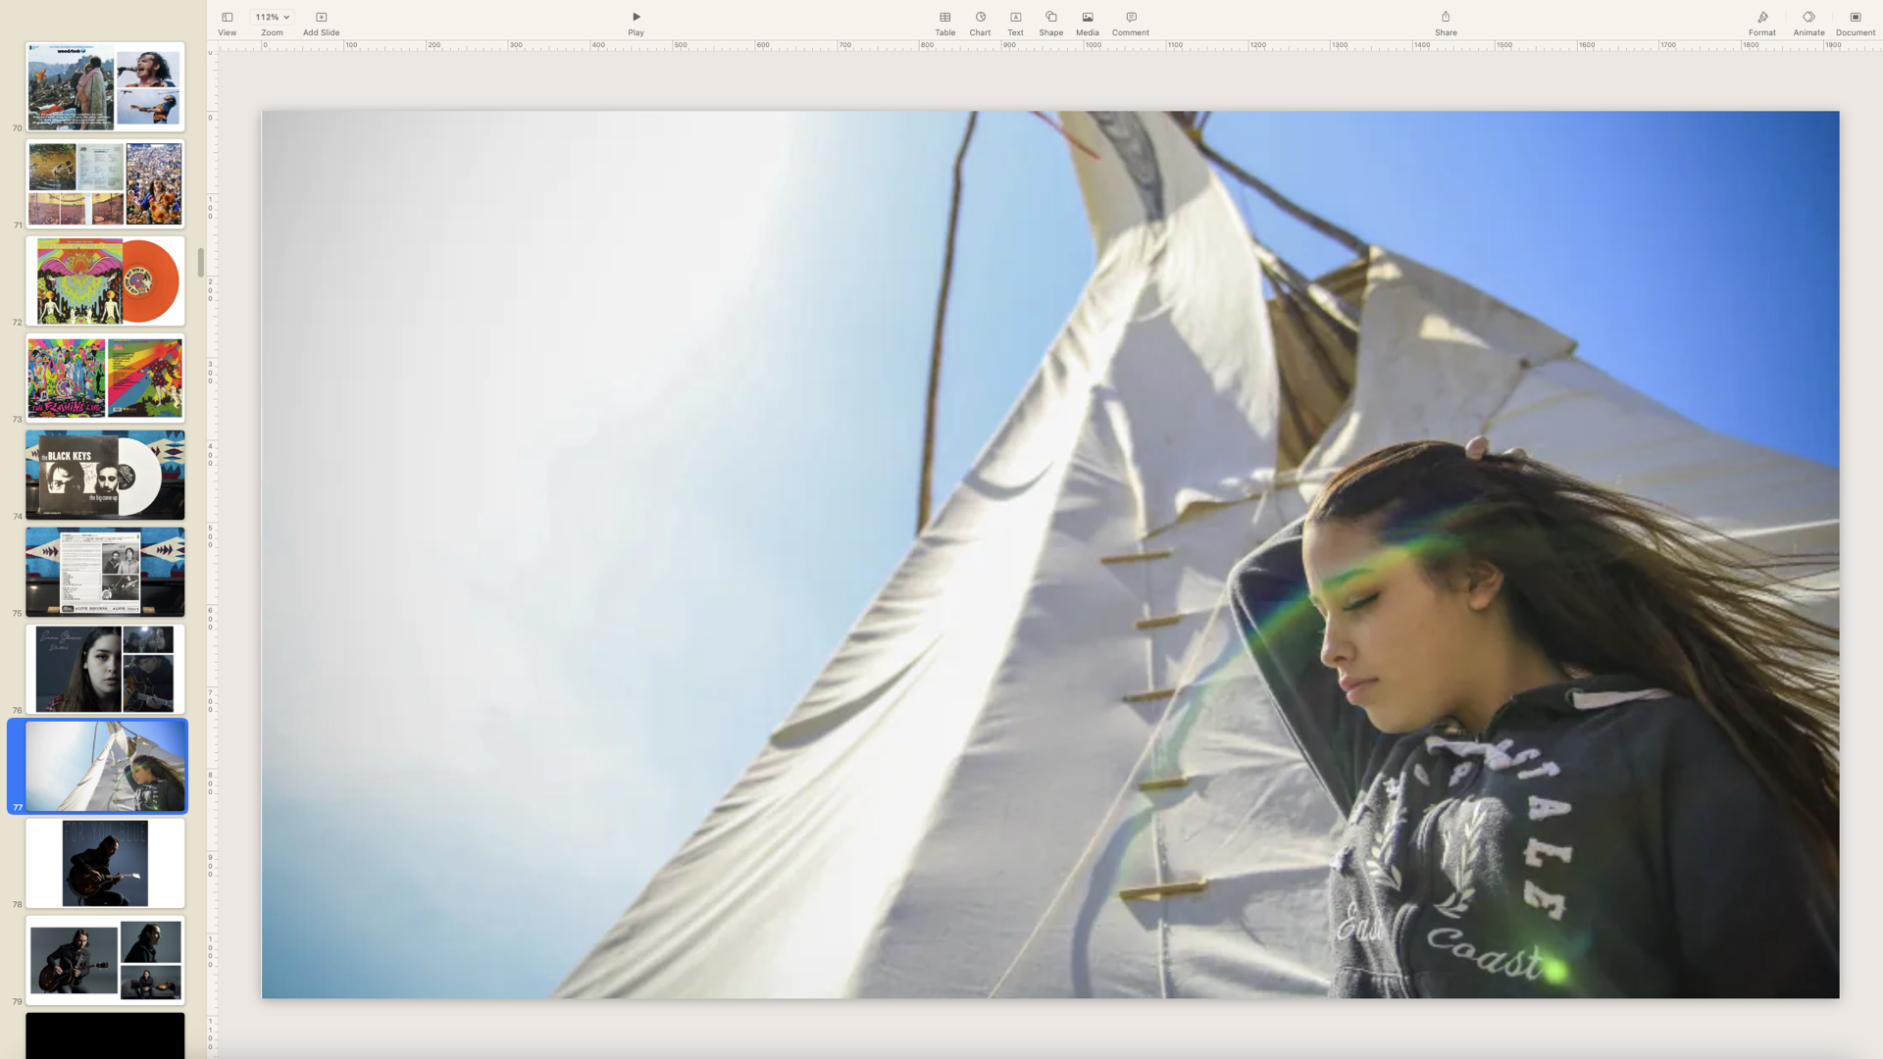The image size is (1883, 1059).
Task: Expand the 112% zoom dropdown
Action: pos(272,18)
